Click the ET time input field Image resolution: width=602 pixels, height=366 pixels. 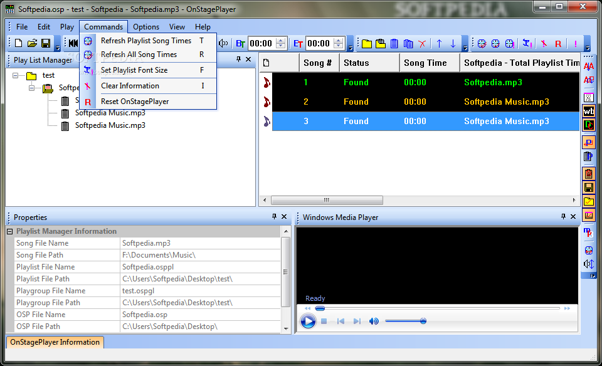(319, 43)
